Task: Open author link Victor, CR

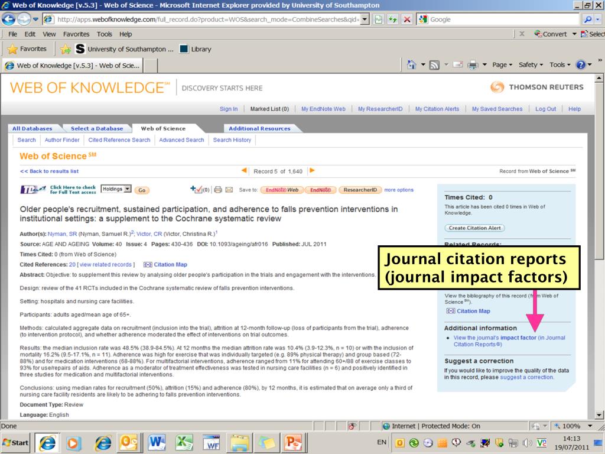Action: pyautogui.click(x=149, y=234)
